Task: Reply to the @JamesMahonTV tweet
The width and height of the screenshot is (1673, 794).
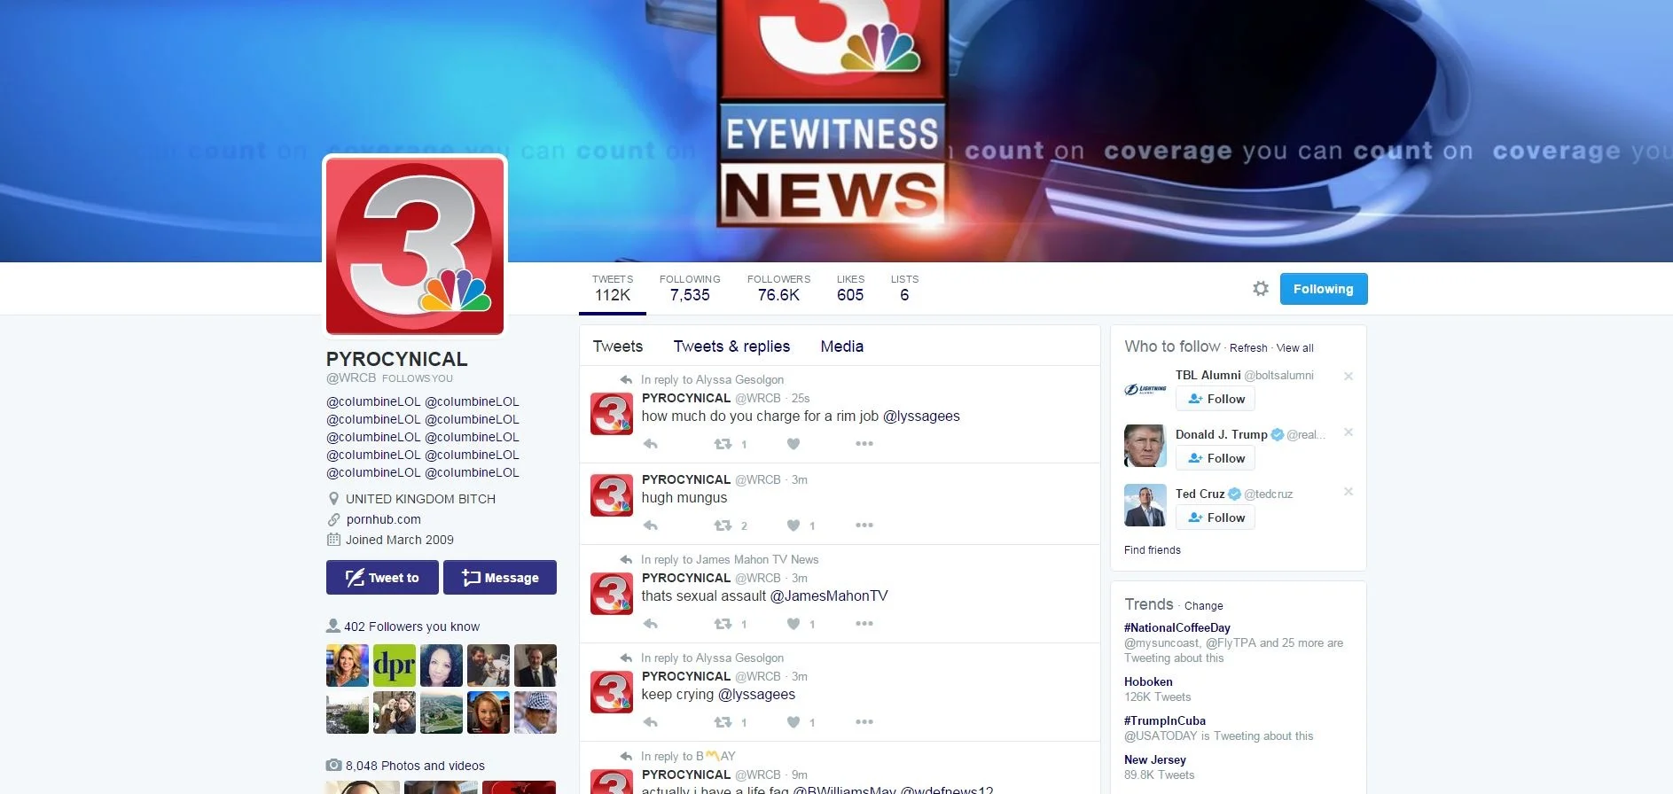Action: coord(651,624)
